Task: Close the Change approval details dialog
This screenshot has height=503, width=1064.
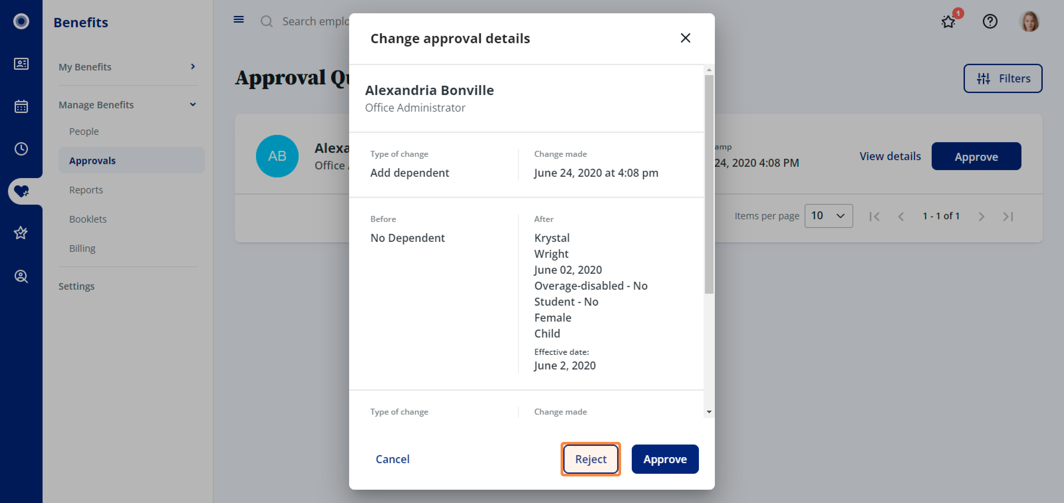Action: [685, 38]
